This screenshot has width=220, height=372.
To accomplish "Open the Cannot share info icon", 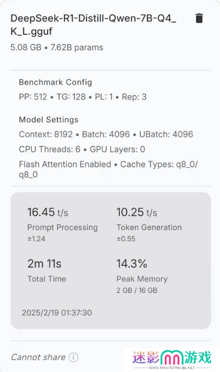I will pos(73,357).
